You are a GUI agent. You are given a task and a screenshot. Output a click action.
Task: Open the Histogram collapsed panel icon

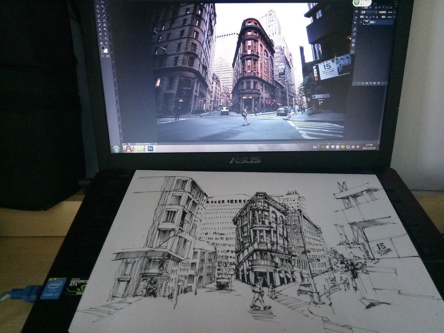click(x=357, y=11)
